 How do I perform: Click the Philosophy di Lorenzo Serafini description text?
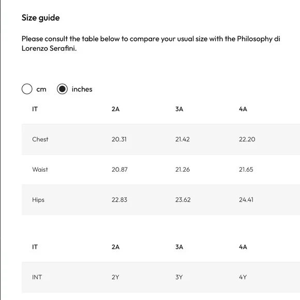(151, 43)
